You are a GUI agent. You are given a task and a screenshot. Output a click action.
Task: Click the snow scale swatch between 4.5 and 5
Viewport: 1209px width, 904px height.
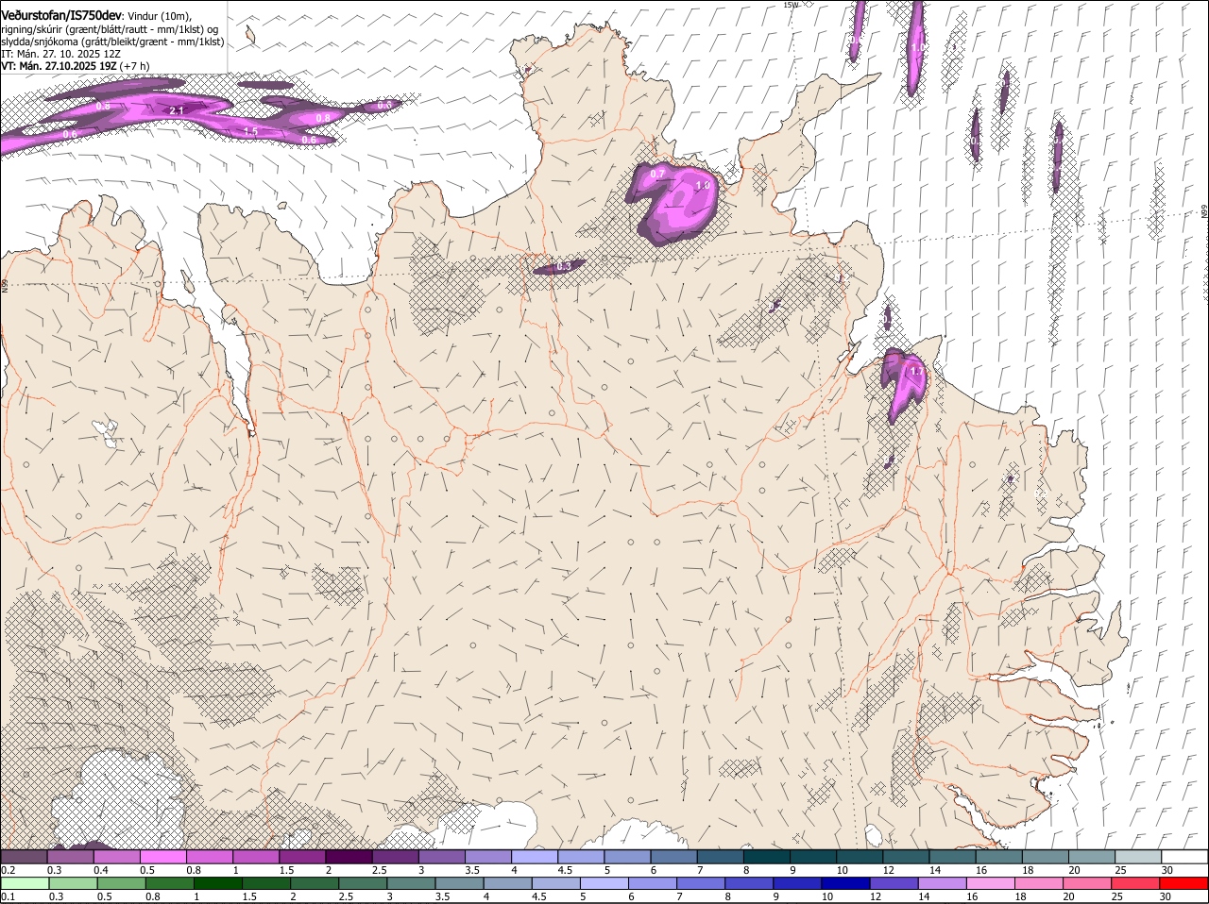click(x=581, y=857)
